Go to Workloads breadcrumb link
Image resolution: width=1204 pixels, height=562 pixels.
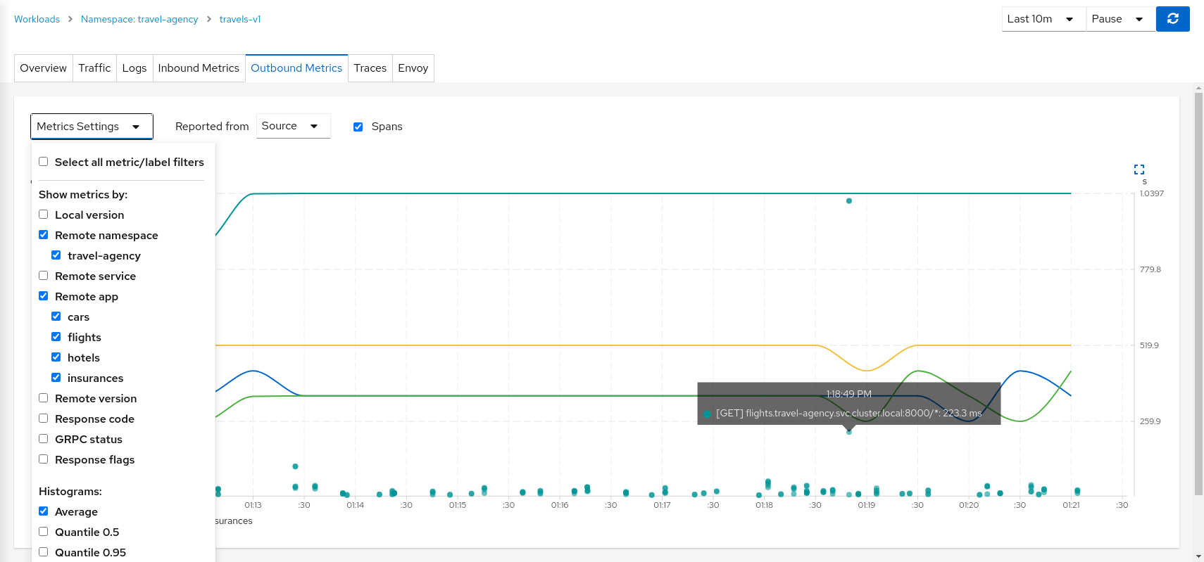[37, 19]
